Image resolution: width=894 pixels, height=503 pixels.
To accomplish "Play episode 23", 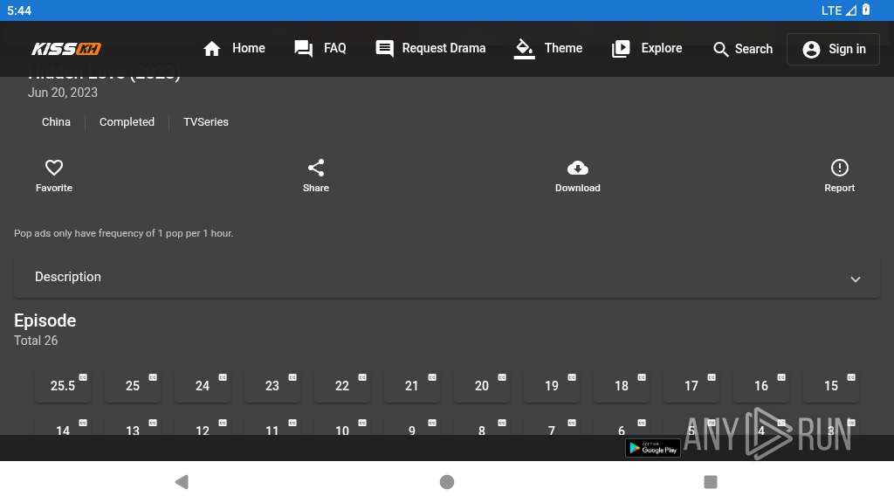I will [x=272, y=386].
